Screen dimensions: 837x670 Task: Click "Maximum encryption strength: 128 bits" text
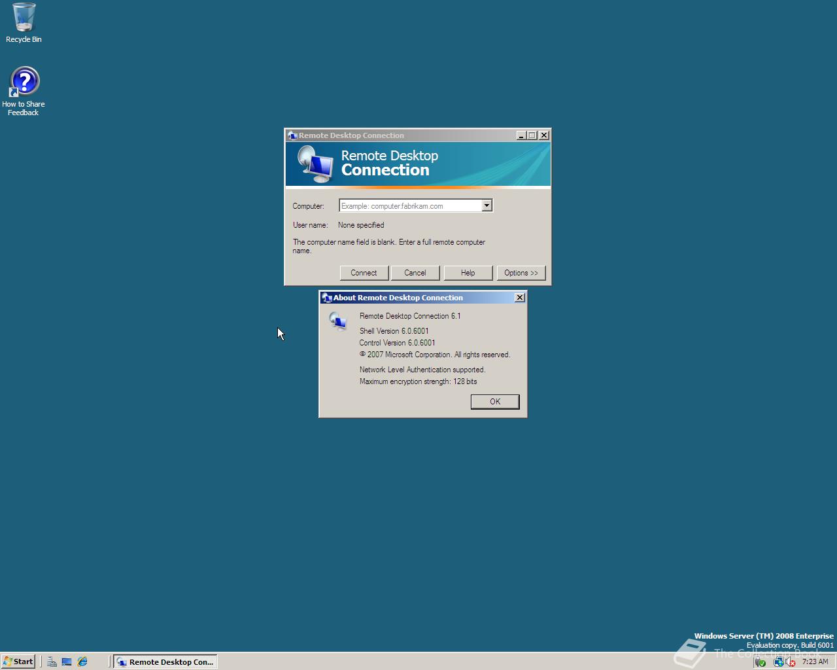pos(418,381)
